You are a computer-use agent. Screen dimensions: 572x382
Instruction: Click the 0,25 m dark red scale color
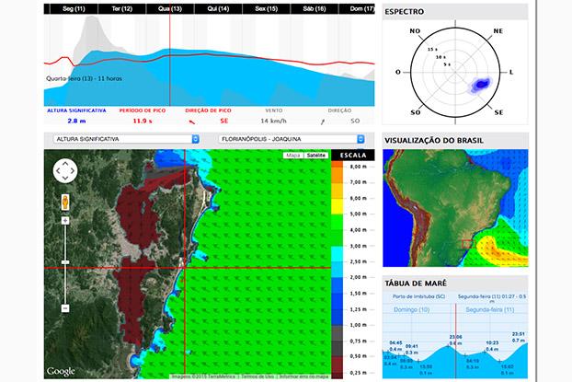[x=337, y=368]
